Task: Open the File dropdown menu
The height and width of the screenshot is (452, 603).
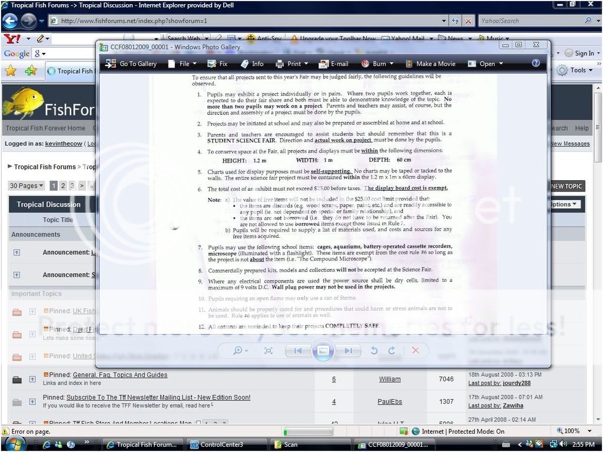Action: [x=180, y=64]
